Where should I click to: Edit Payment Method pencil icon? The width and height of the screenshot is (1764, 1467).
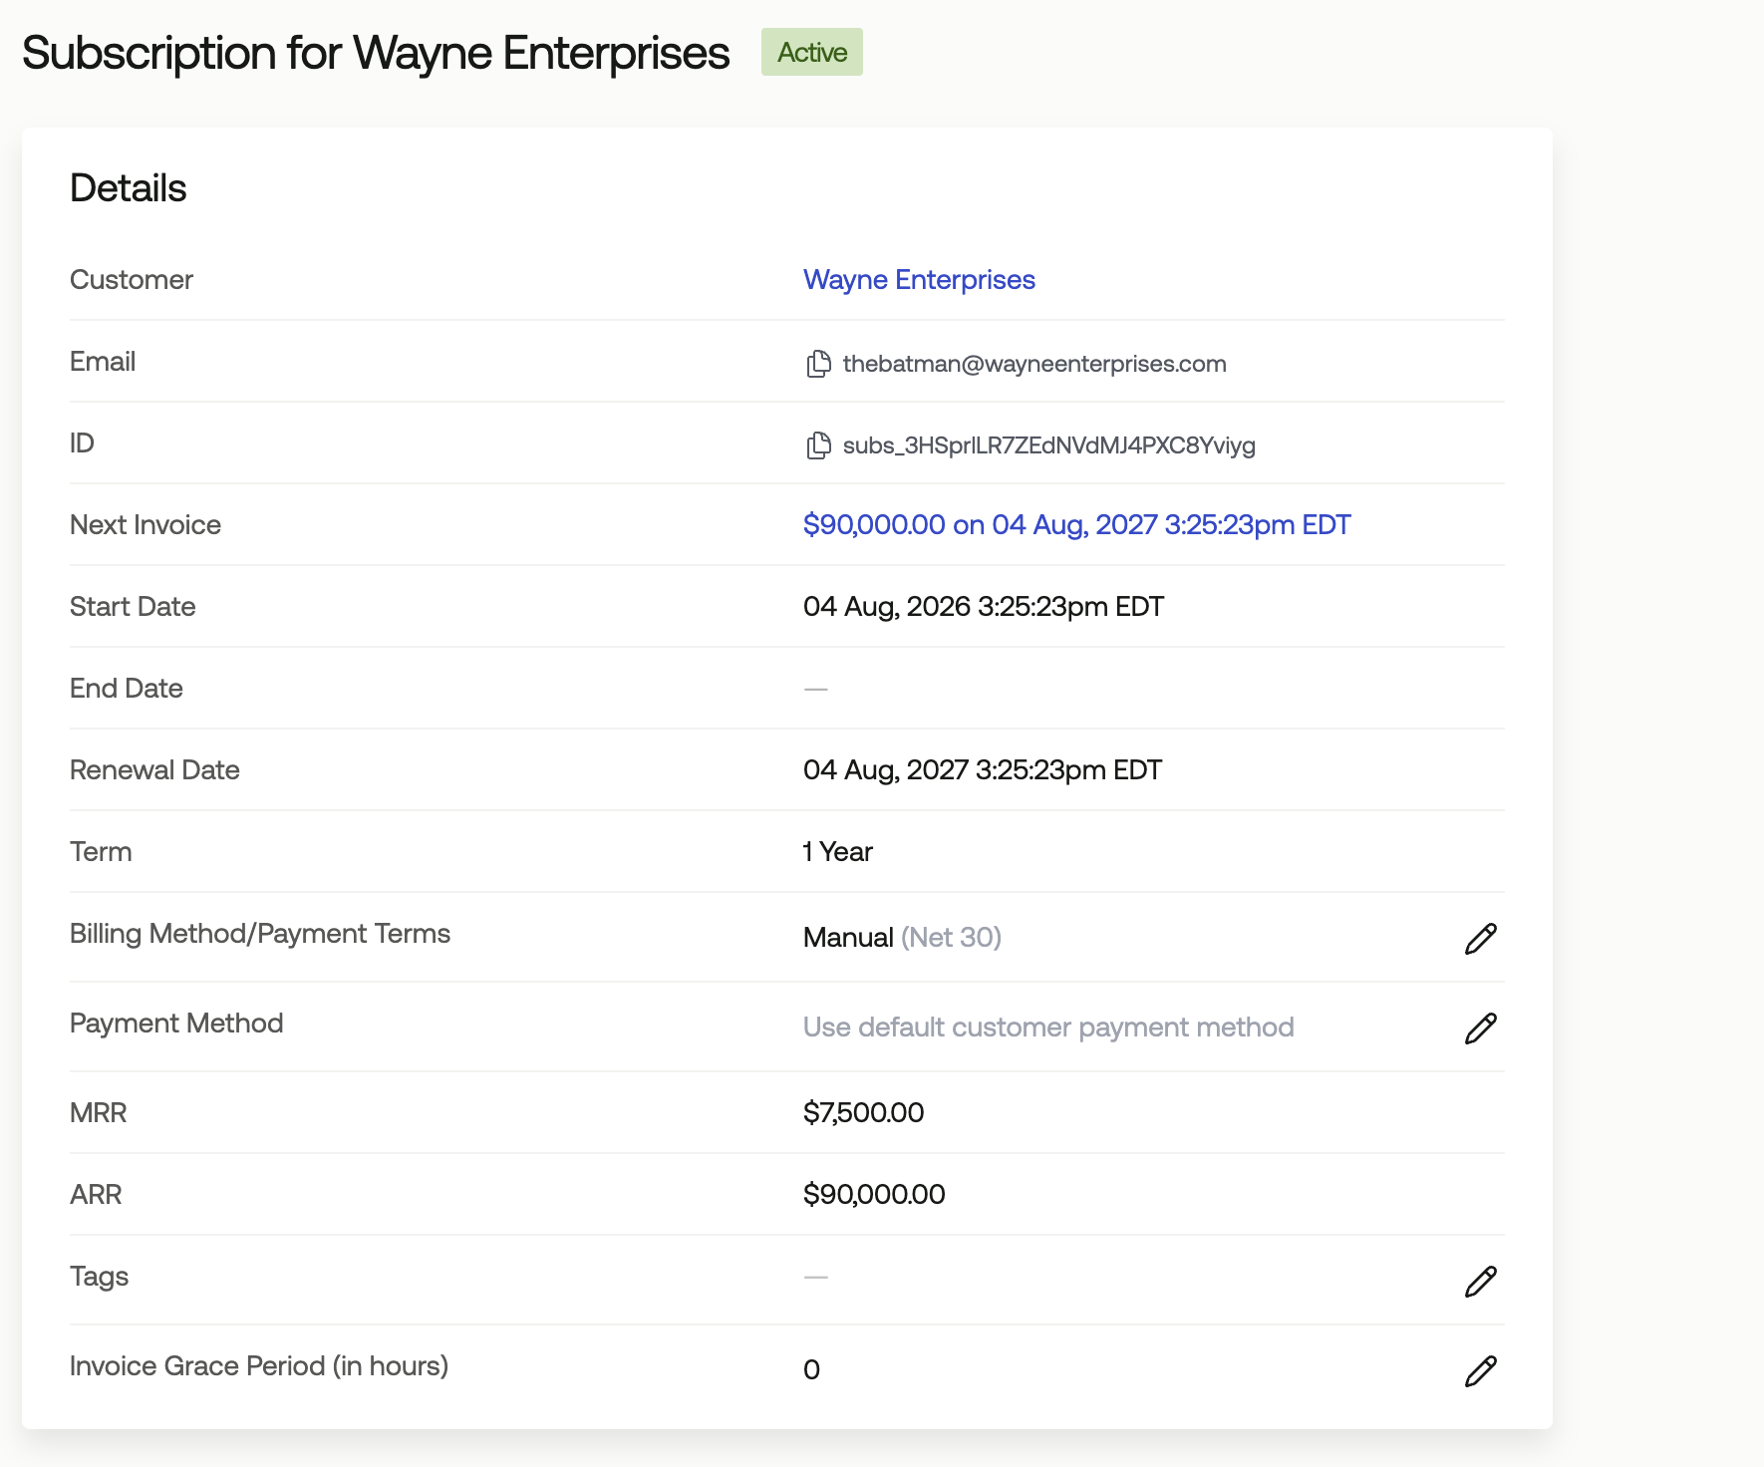click(x=1481, y=1027)
